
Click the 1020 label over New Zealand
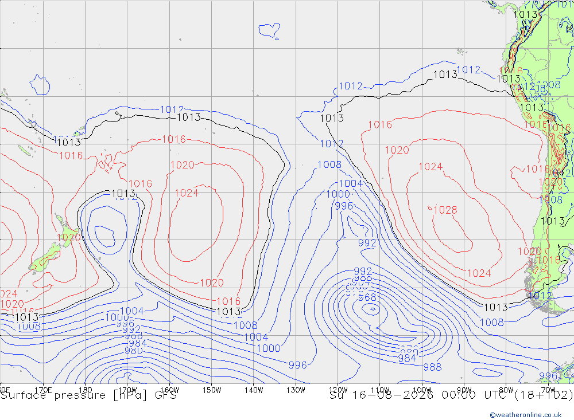pos(69,237)
